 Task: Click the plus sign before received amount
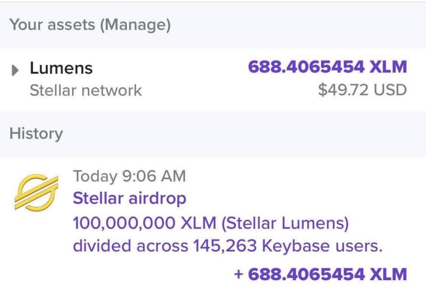click(x=239, y=274)
